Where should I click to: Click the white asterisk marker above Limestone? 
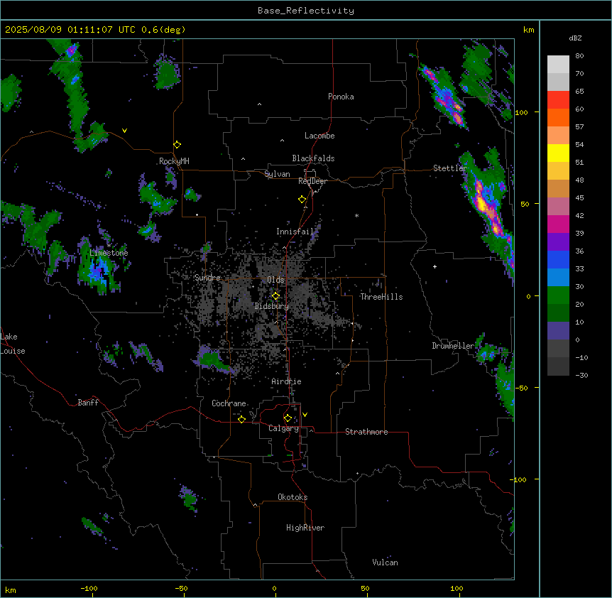[x=109, y=245]
